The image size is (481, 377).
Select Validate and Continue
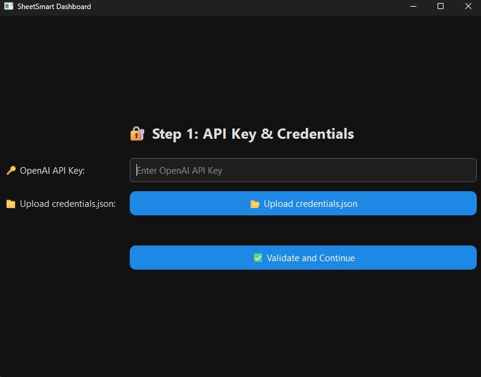[303, 258]
